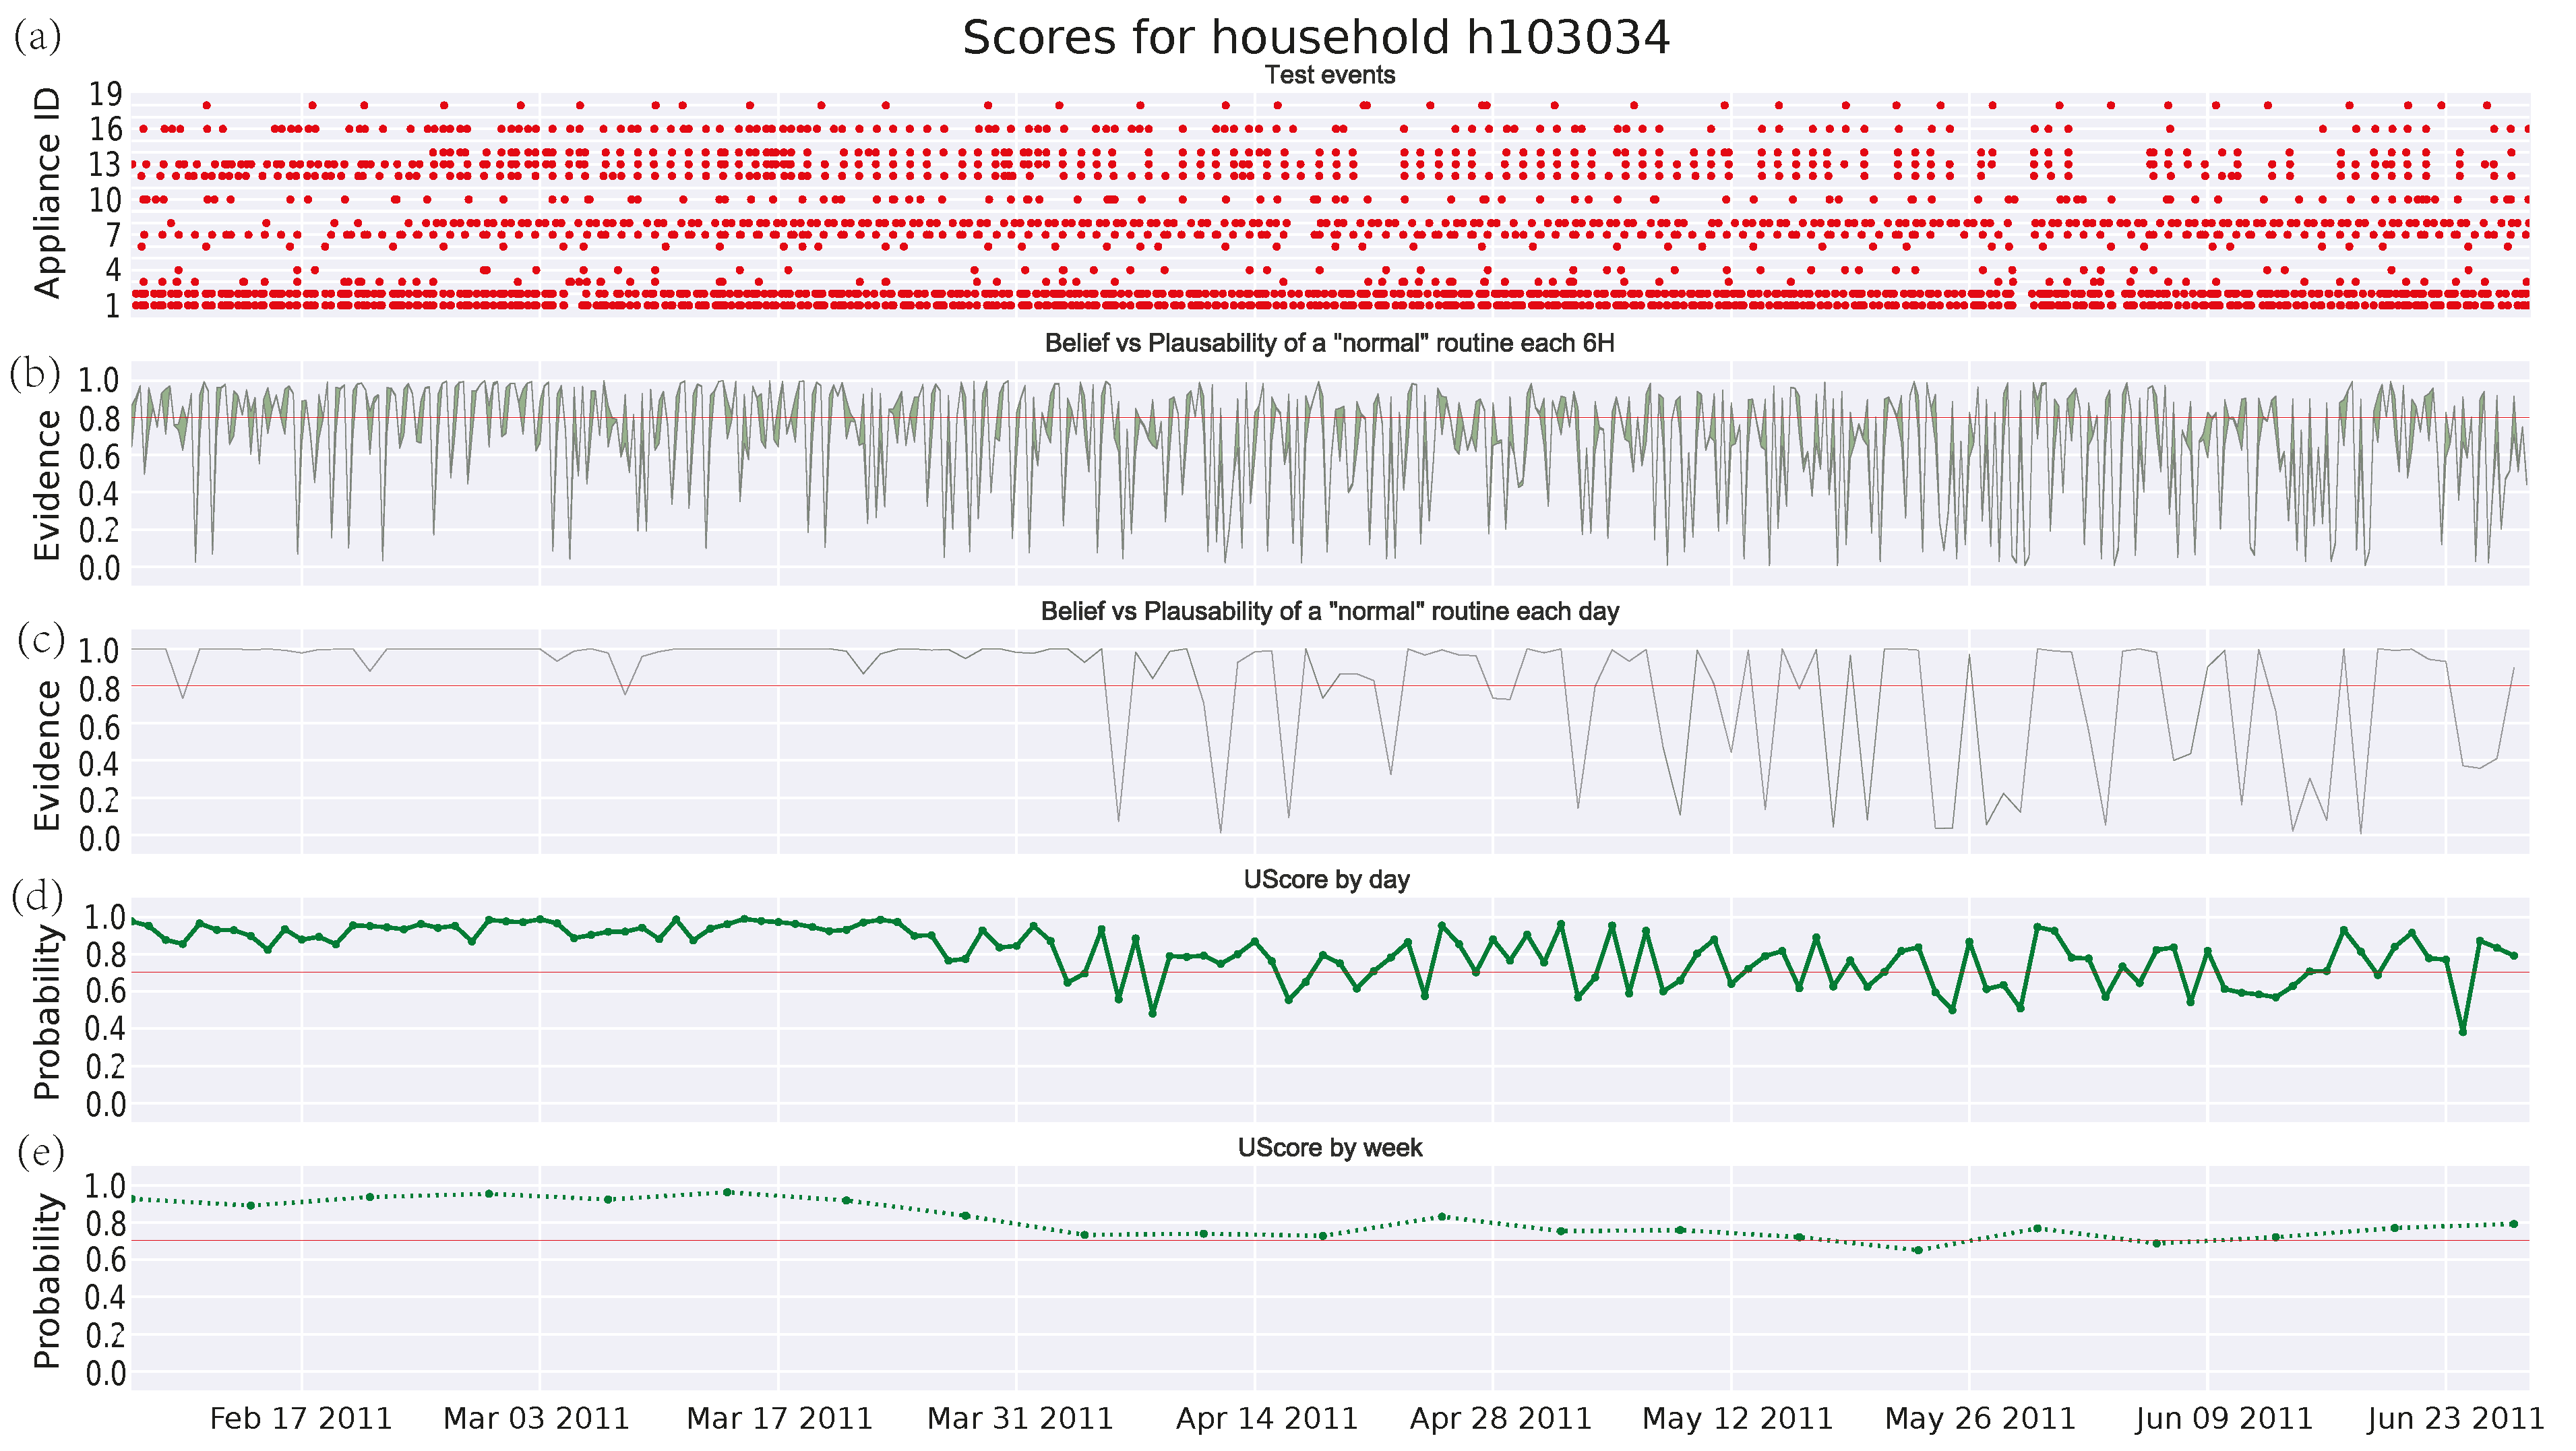Click the 'Appliance ID' axis label
Screen dimensions: 2576x1451
[x=47, y=193]
